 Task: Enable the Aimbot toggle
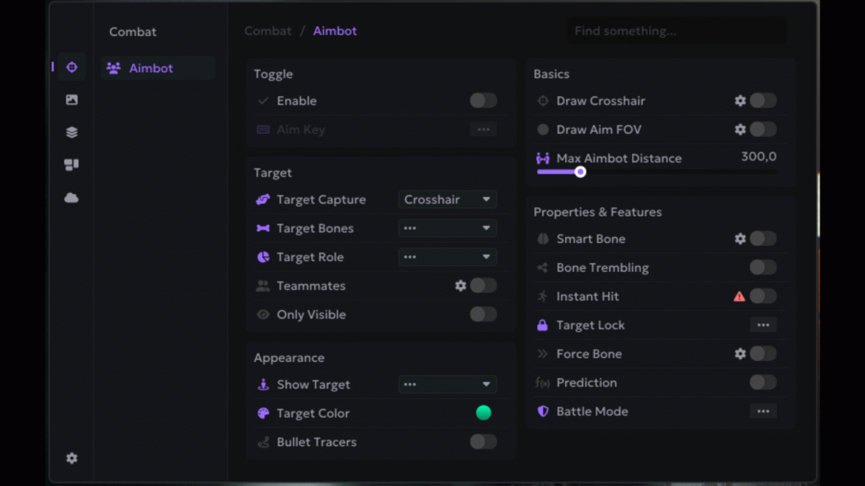point(483,101)
